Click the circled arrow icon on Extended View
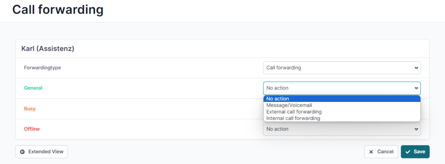 (x=23, y=152)
